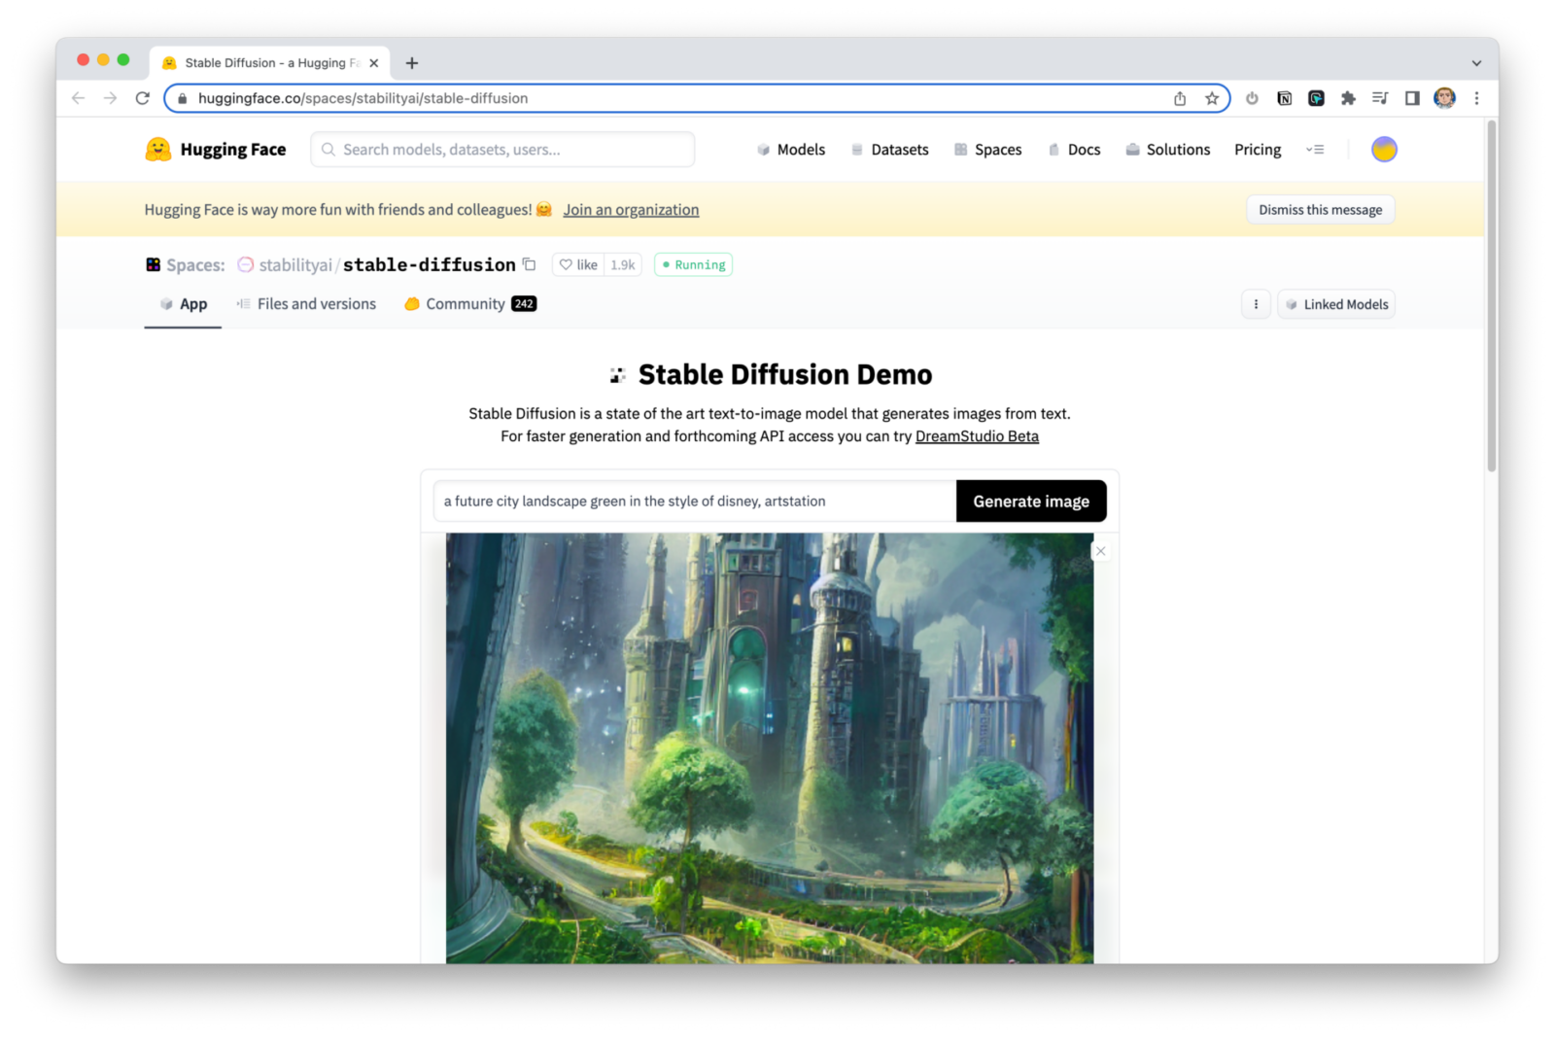Switch to Files and versions tab
Viewport: 1555px width, 1038px height.
coord(306,304)
